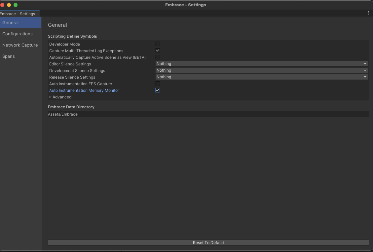Go to the Spans settings page

[x=20, y=56]
